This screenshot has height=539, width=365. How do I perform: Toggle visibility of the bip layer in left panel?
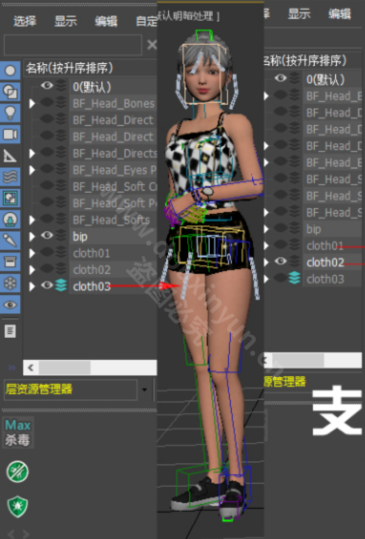[47, 236]
